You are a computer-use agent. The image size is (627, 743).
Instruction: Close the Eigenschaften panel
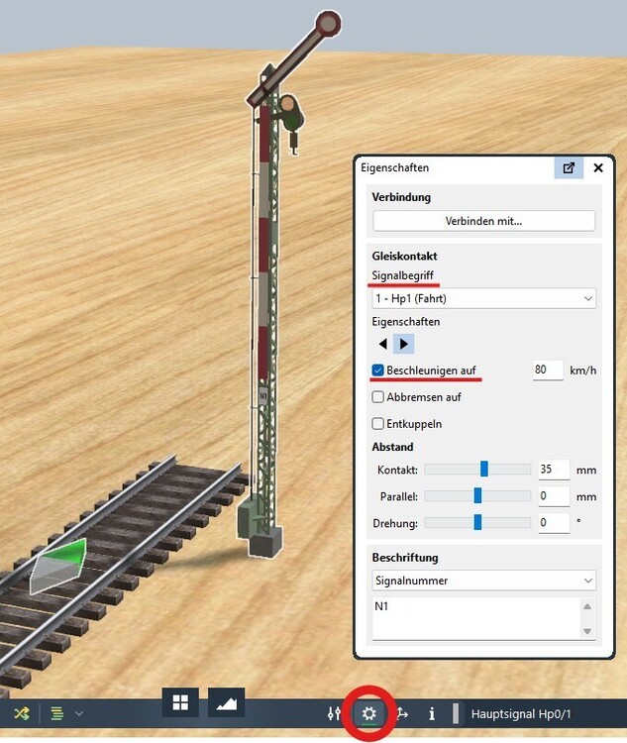coord(598,167)
